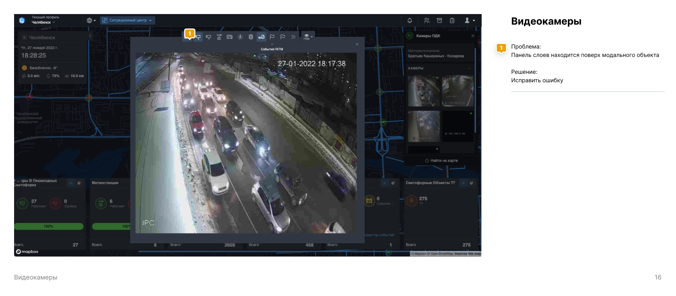This screenshot has height=296, width=676.
Task: Click the 18:28:25 clock text
Action: pyautogui.click(x=33, y=56)
